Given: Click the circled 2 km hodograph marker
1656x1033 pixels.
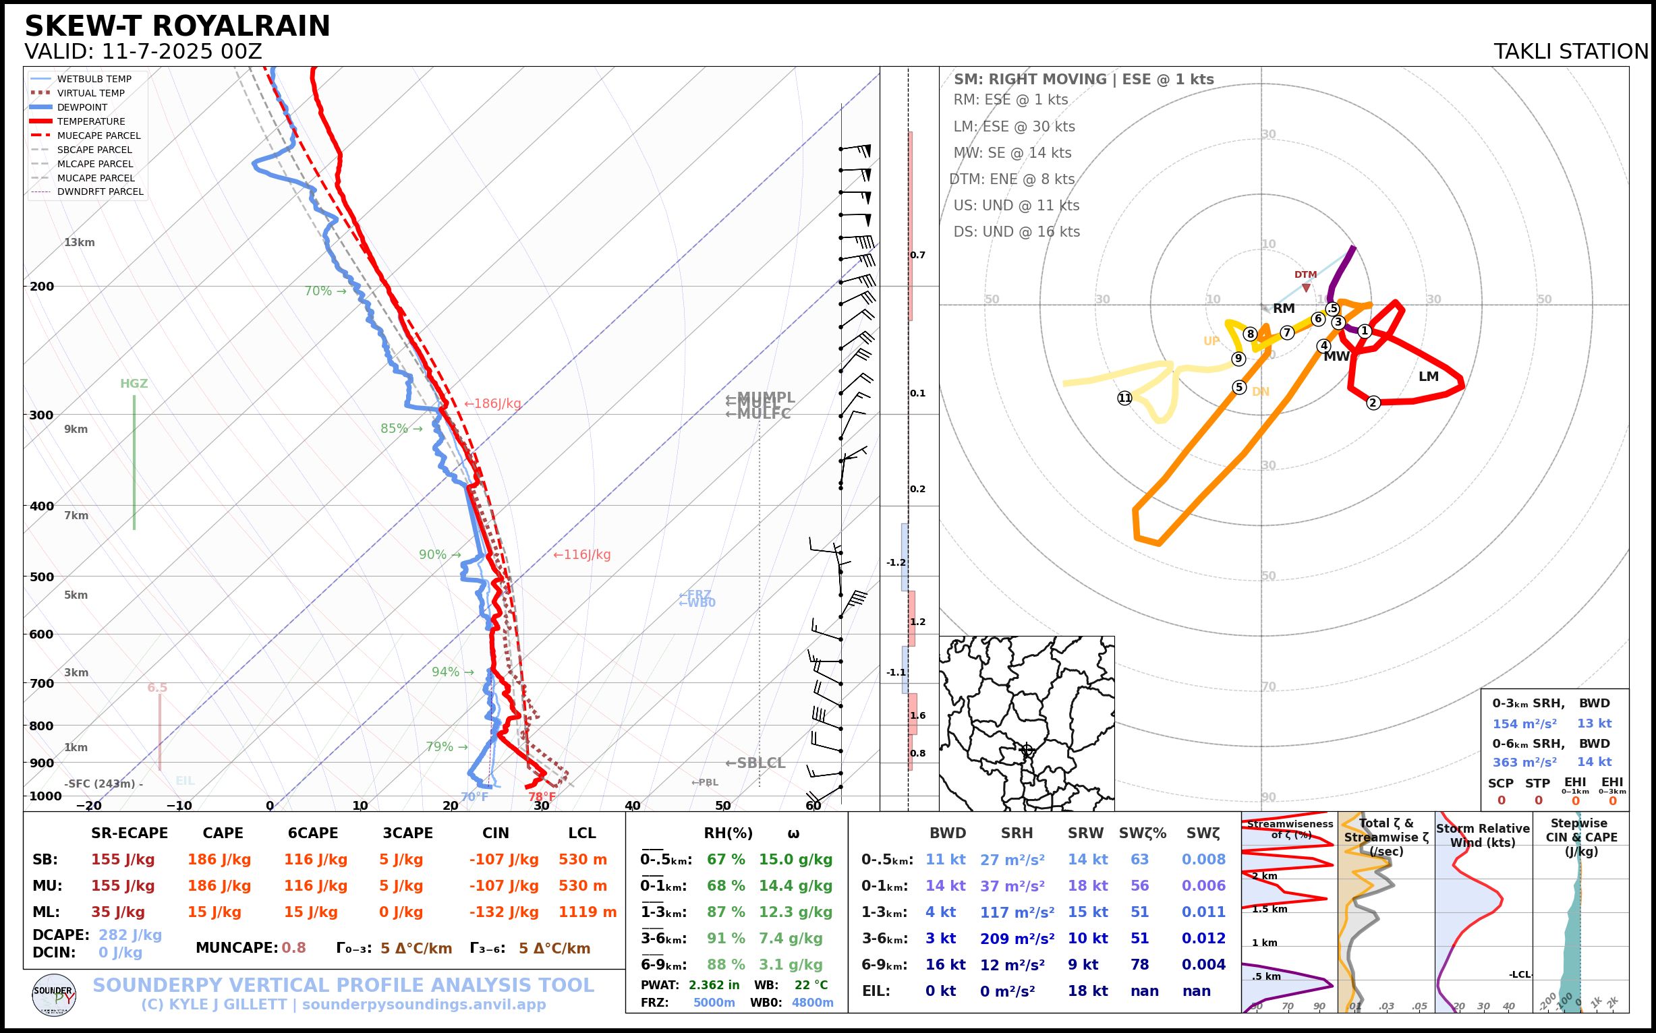Looking at the screenshot, I should [1373, 403].
